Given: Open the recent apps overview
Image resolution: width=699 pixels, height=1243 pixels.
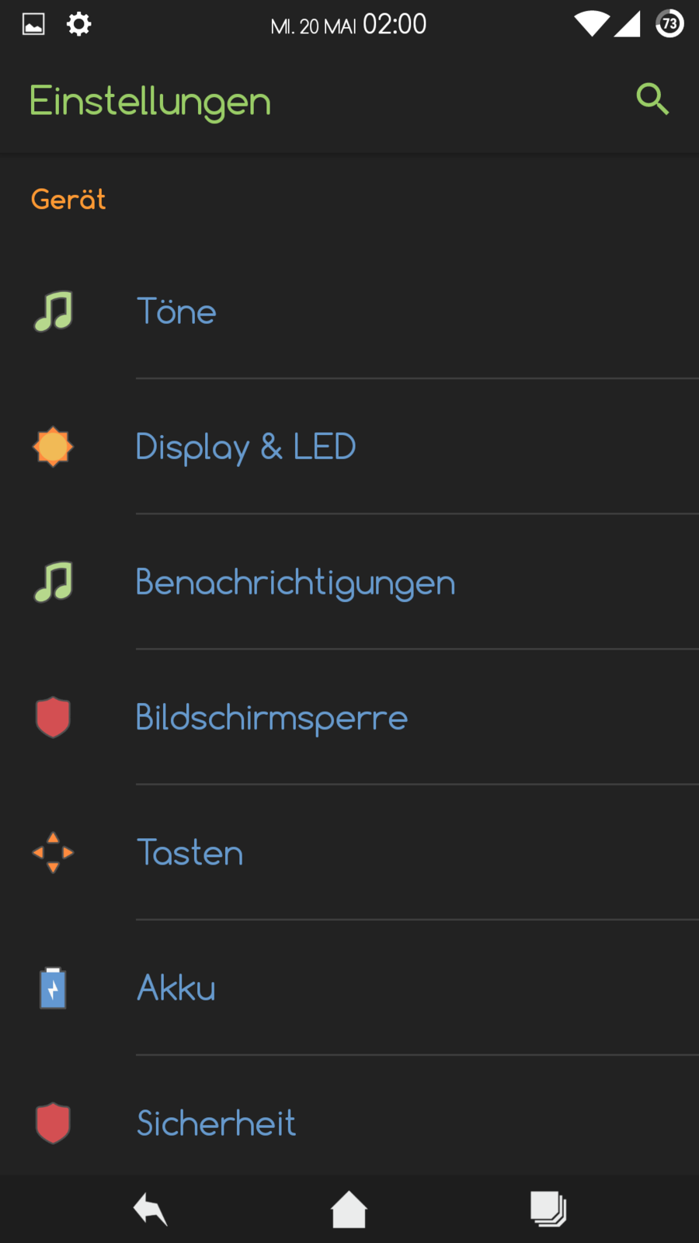Looking at the screenshot, I should (x=548, y=1209).
